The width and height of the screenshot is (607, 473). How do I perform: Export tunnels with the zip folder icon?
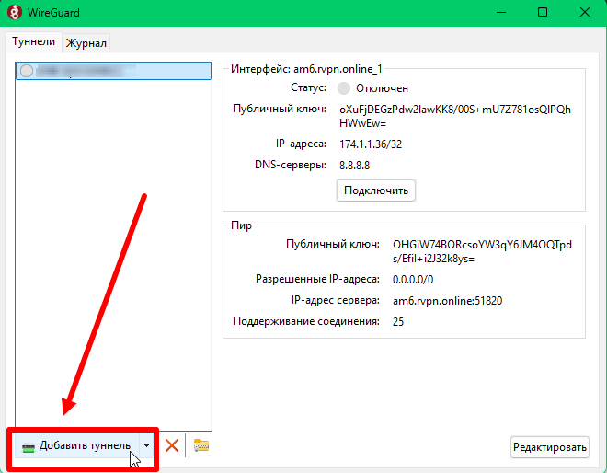tap(201, 445)
